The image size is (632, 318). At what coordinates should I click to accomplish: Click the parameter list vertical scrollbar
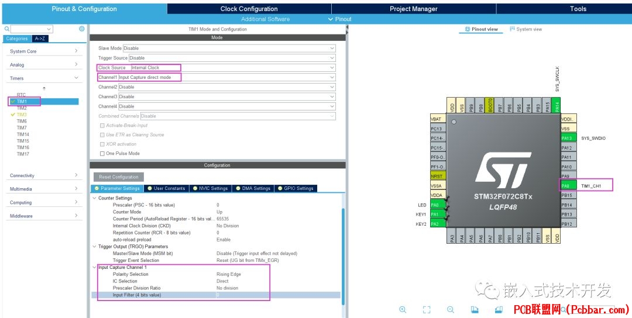pyautogui.click(x=344, y=257)
